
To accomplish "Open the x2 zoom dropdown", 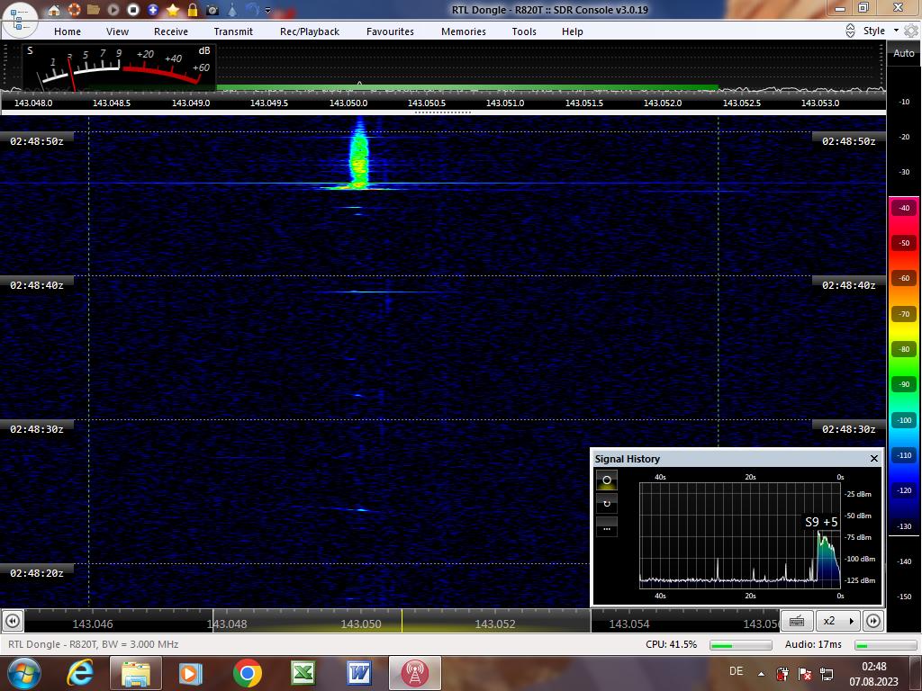I will (838, 621).
